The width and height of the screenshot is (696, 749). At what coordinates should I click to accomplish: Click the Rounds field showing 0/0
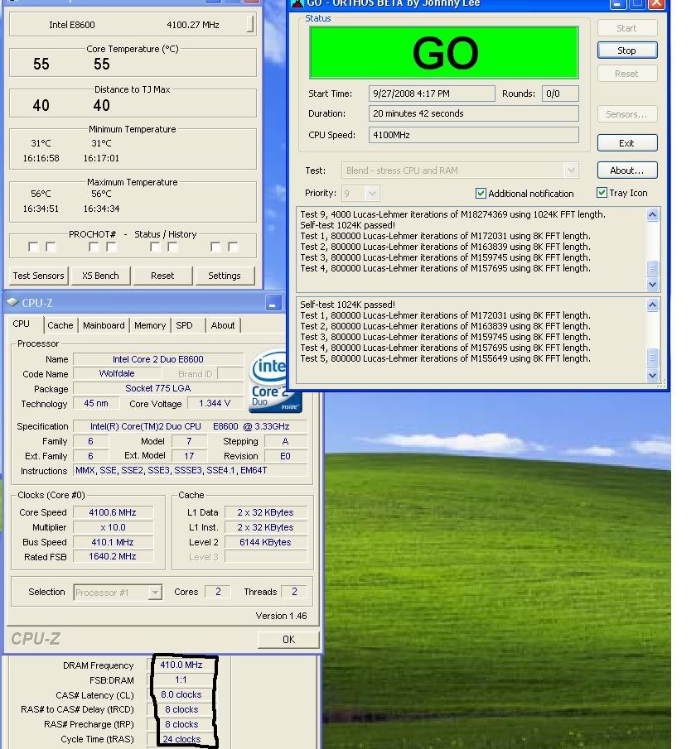click(x=560, y=94)
